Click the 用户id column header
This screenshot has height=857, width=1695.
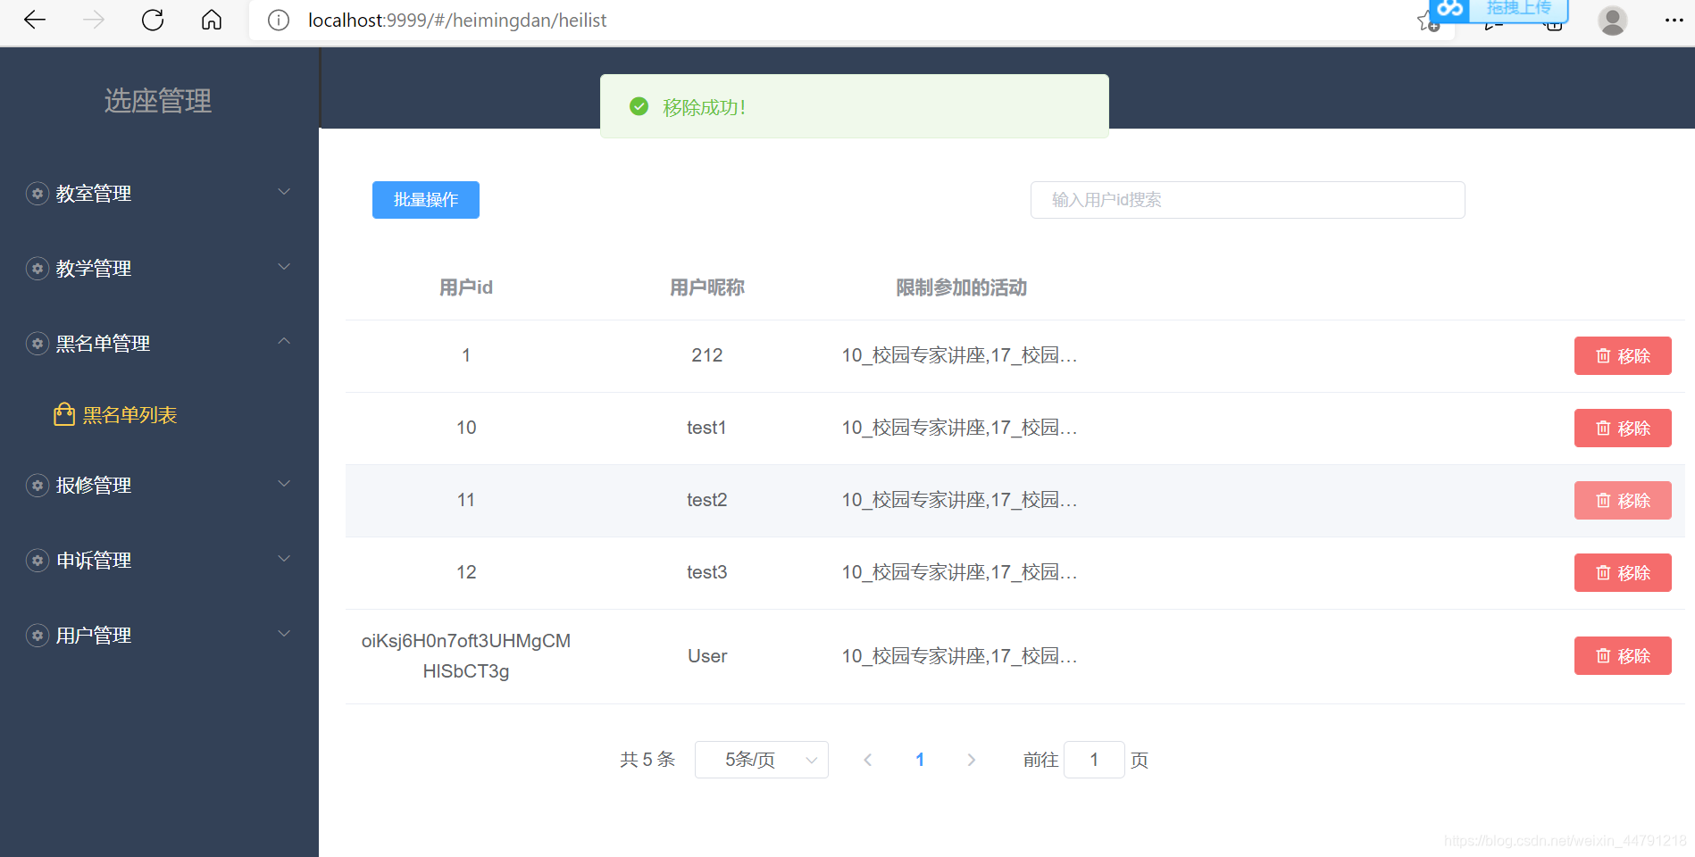click(466, 287)
